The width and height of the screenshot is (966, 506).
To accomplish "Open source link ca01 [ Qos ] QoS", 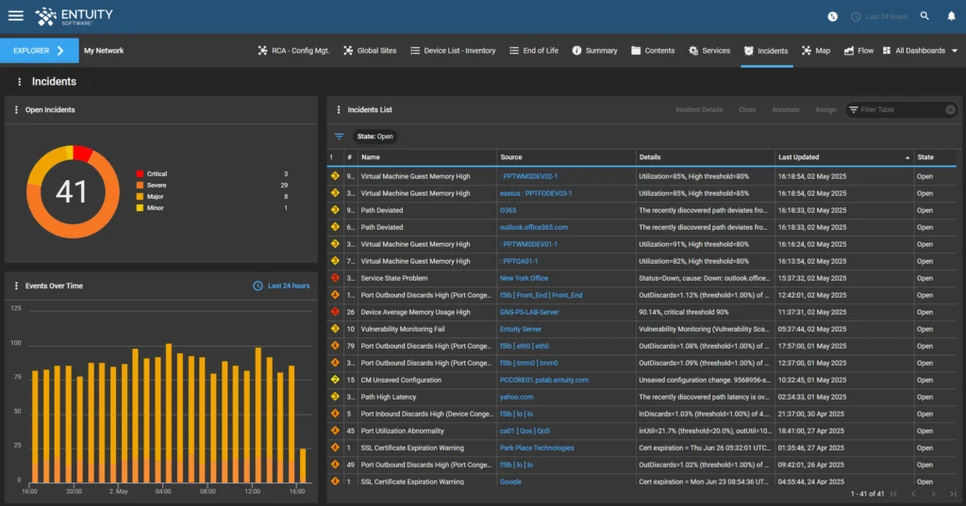I will click(525, 431).
